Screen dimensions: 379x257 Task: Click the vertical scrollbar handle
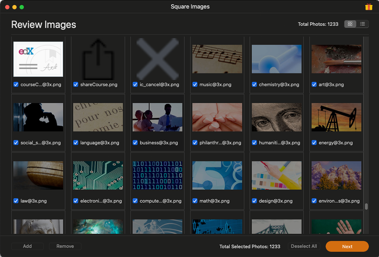(366, 206)
